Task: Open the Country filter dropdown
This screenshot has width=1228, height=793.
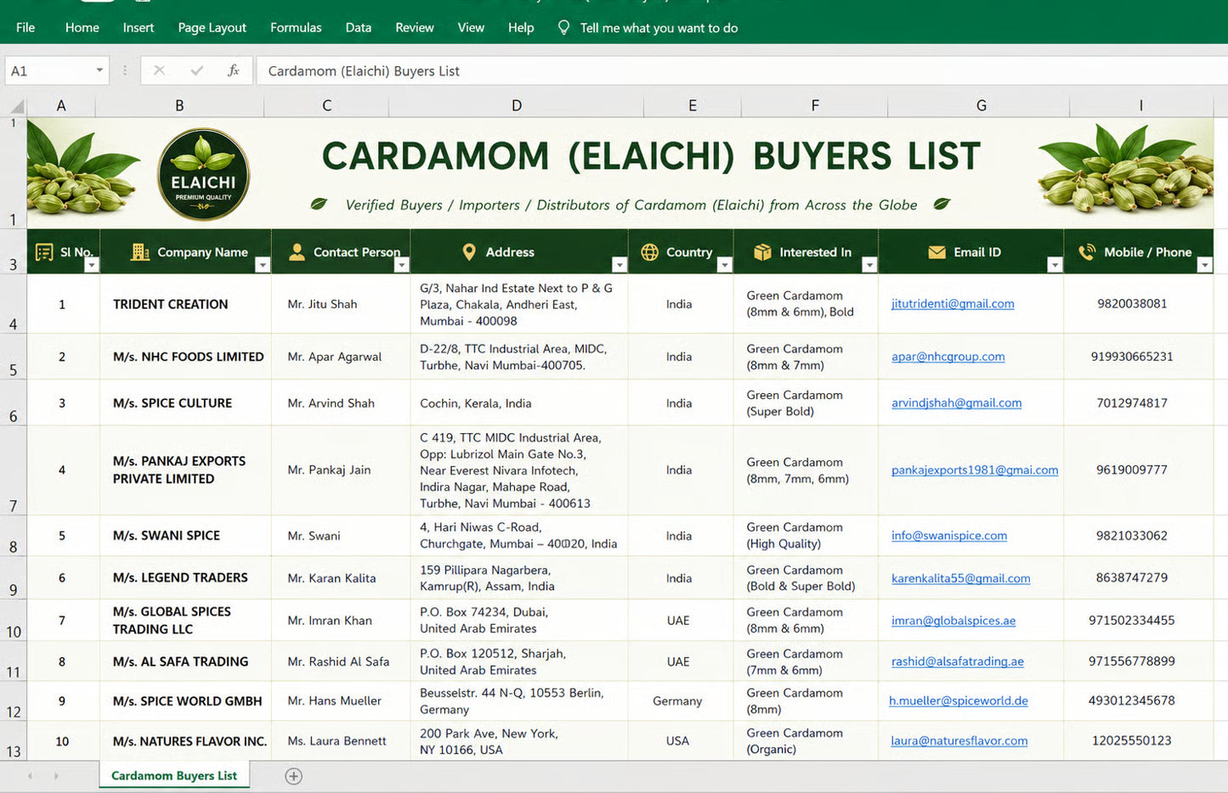Action: 724,265
